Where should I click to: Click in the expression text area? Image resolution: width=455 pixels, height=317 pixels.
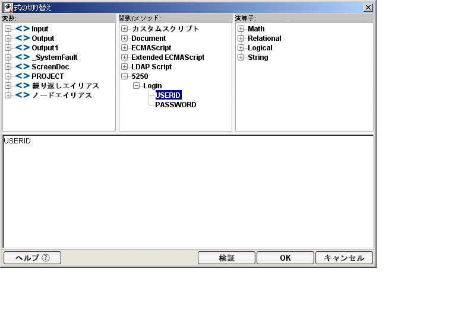tap(188, 191)
